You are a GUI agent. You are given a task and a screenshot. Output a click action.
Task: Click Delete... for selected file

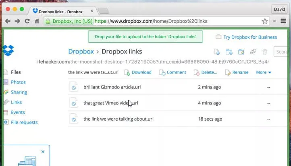pos(209,72)
